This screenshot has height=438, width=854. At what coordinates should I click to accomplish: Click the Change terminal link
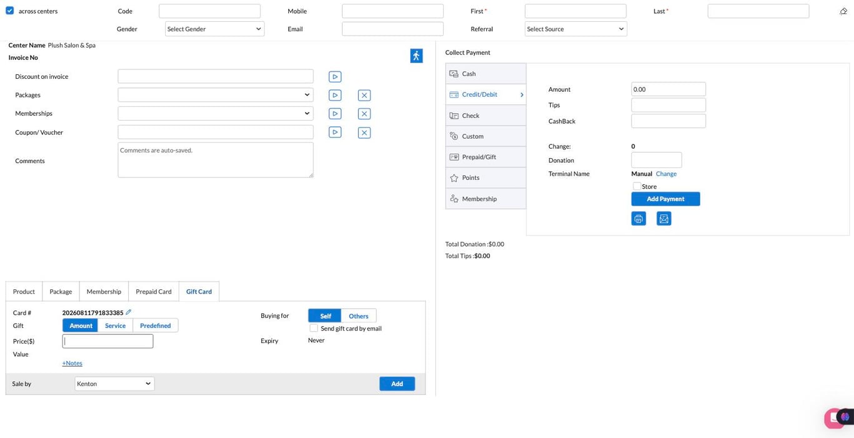click(666, 174)
